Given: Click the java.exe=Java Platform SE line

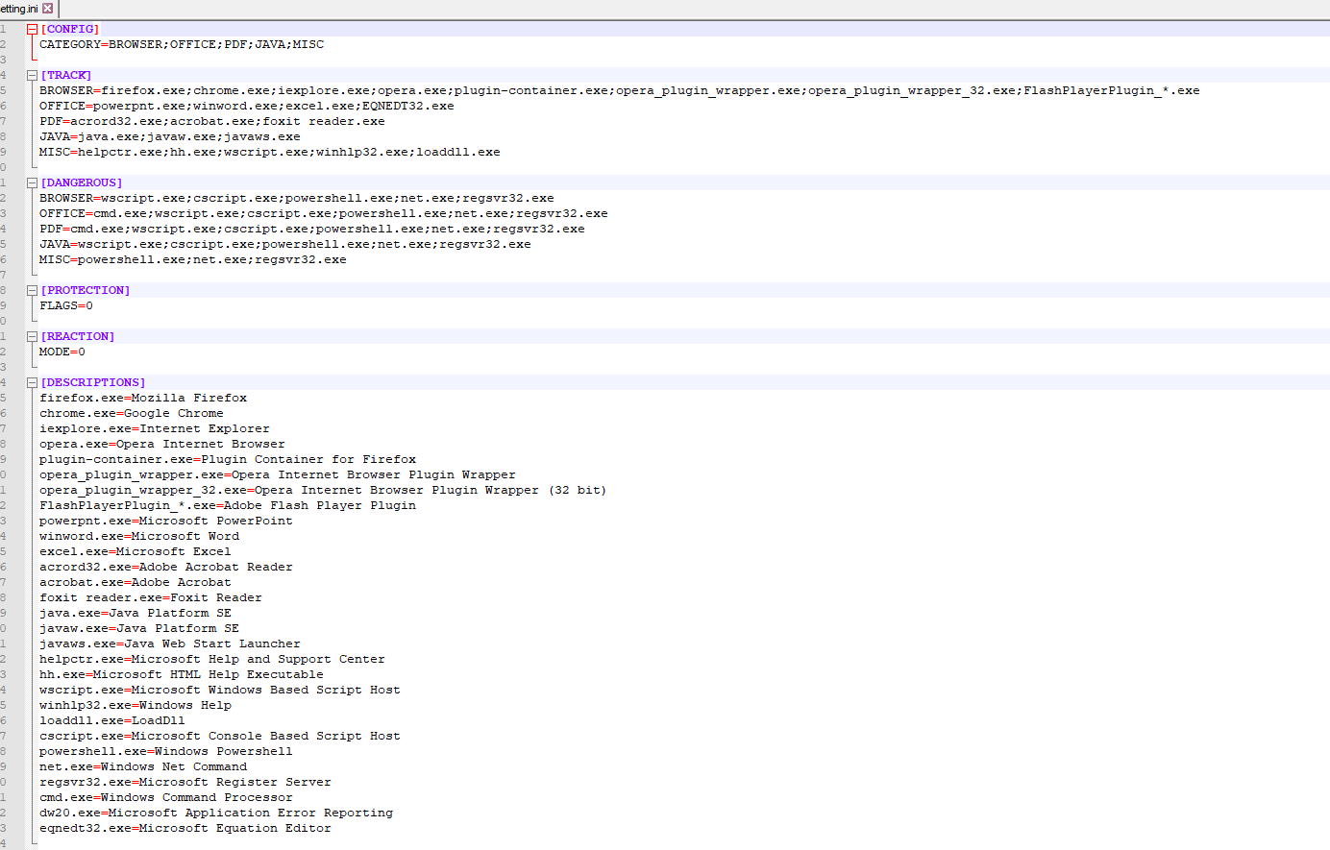Looking at the screenshot, I should (135, 613).
